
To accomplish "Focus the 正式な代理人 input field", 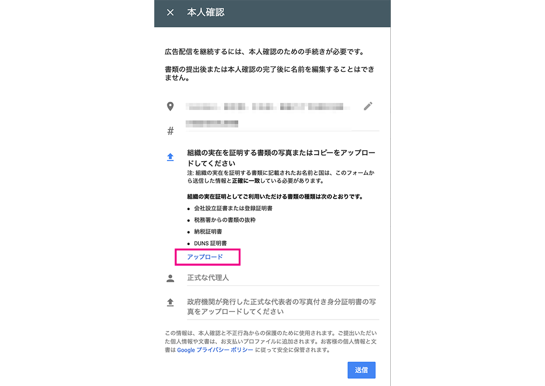I will pyautogui.click(x=283, y=278).
